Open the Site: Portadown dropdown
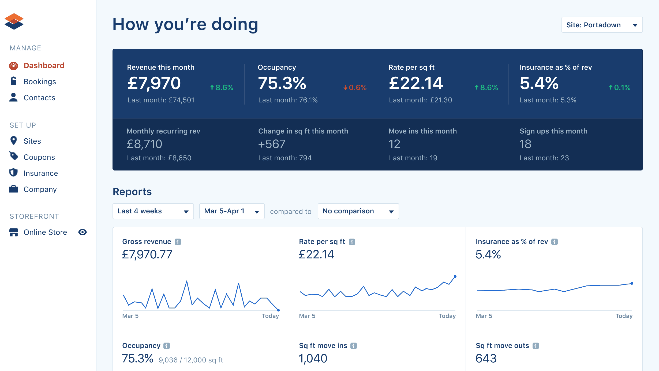The width and height of the screenshot is (659, 371). click(602, 25)
